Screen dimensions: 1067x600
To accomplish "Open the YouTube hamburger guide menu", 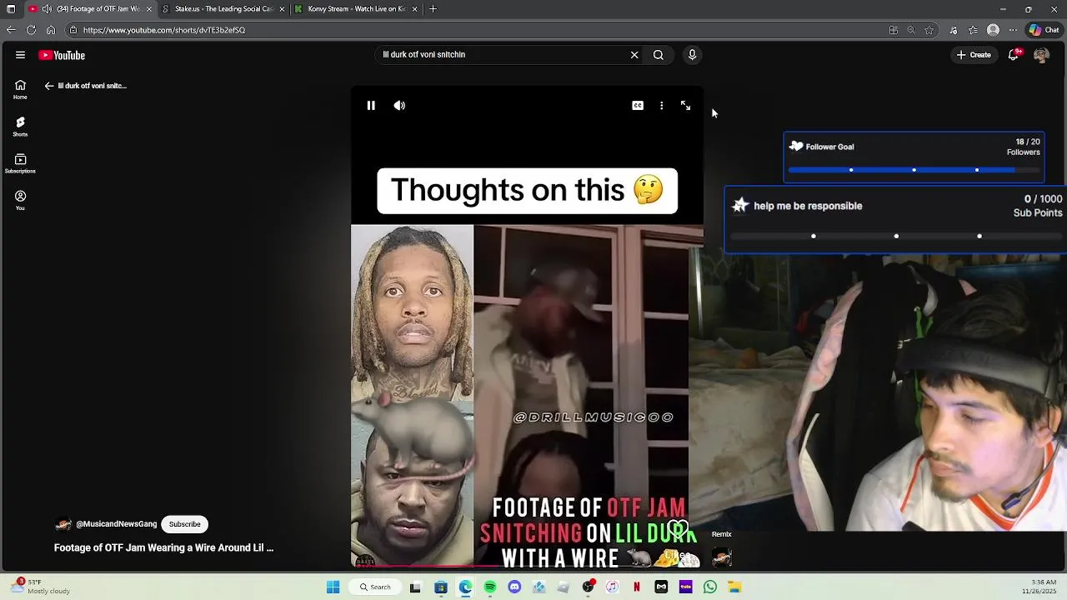I will pyautogui.click(x=20, y=55).
